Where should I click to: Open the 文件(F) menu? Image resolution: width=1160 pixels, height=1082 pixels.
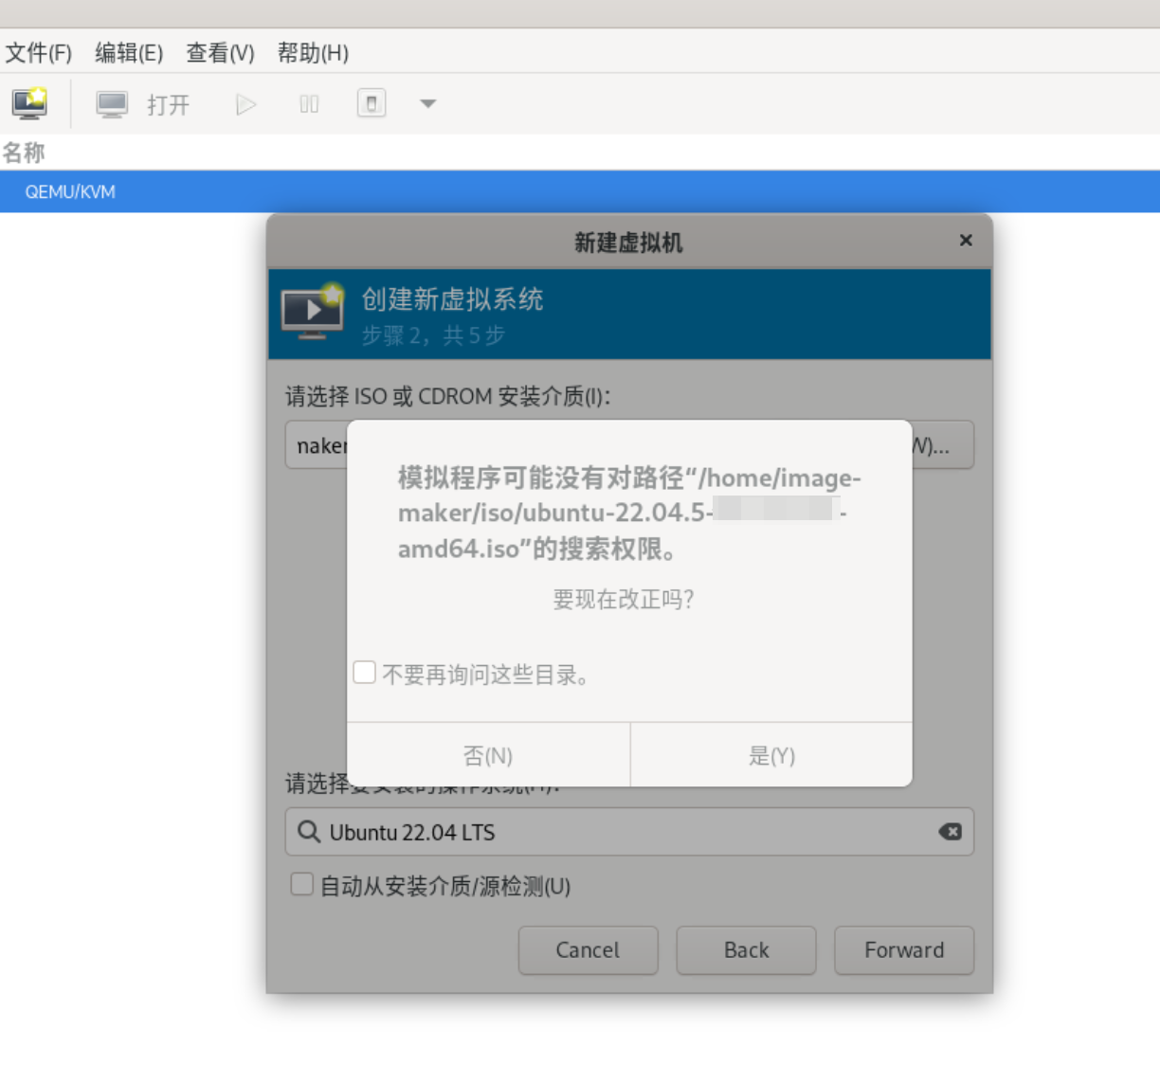pyautogui.click(x=39, y=53)
